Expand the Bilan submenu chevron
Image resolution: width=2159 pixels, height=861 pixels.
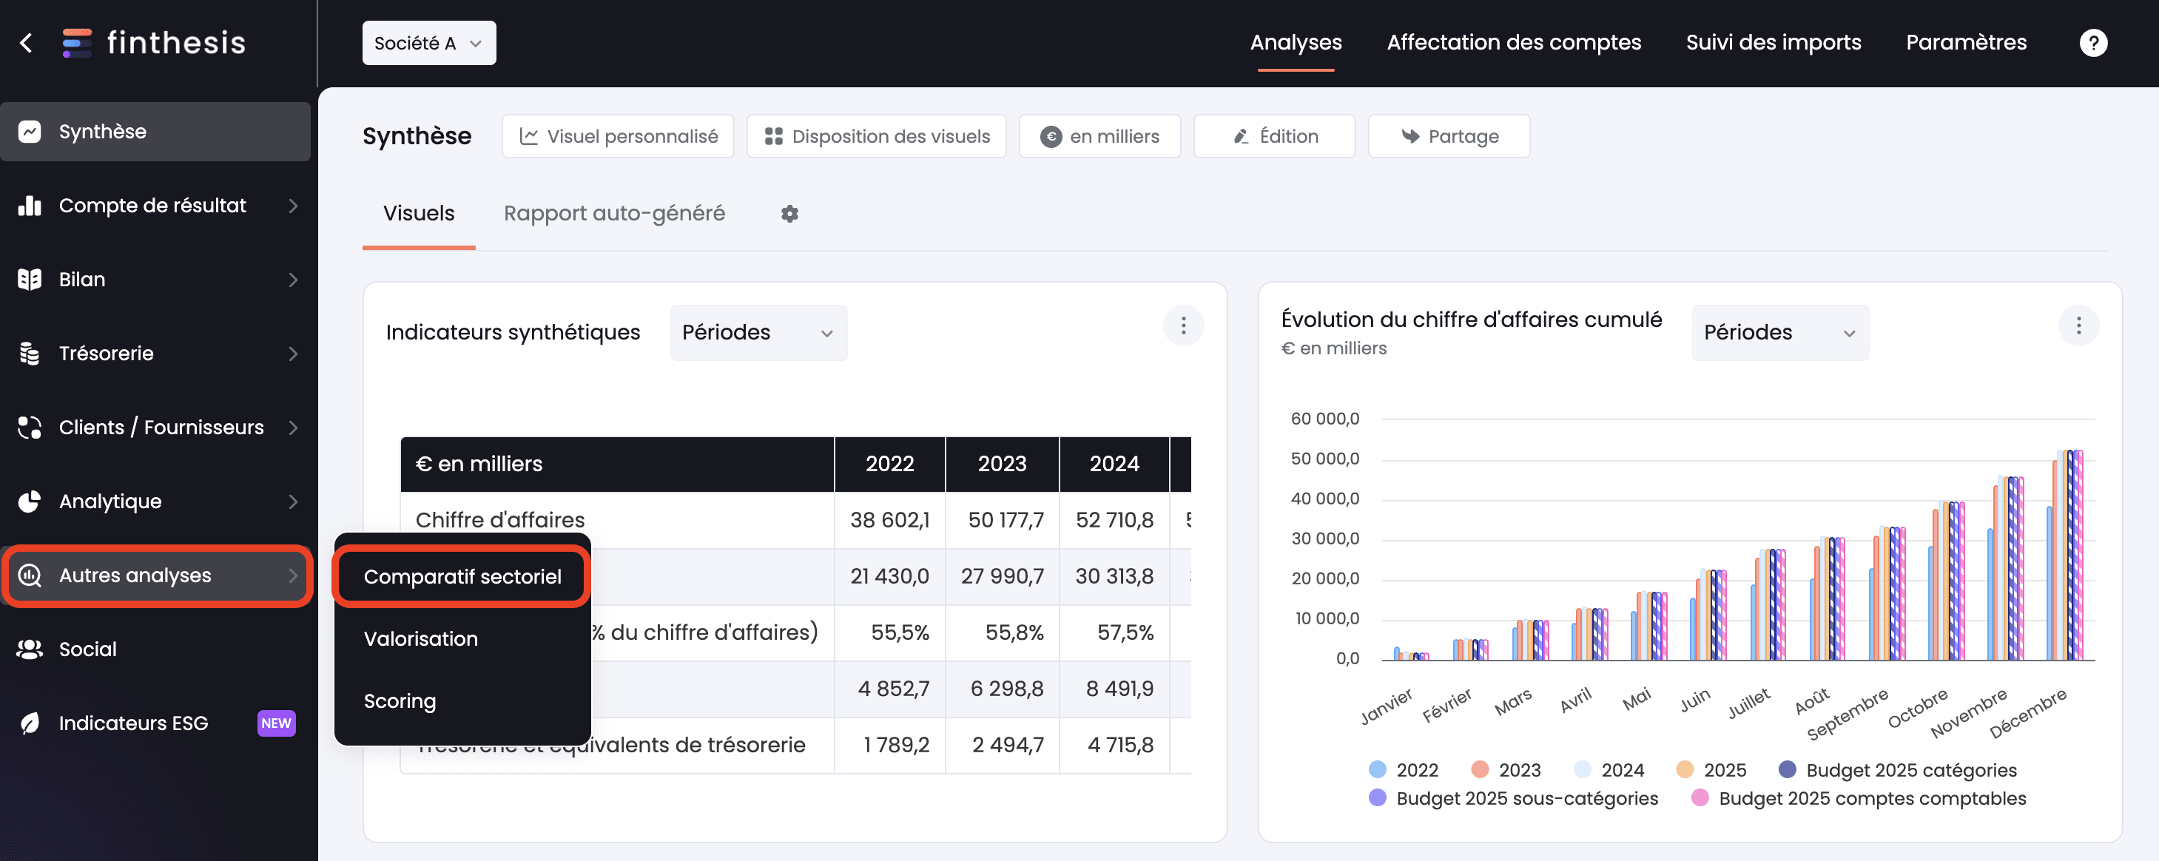[x=292, y=279]
